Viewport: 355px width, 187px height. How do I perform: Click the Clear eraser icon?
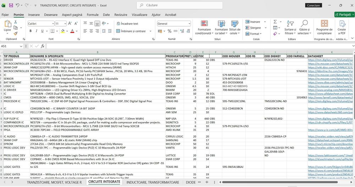point(275,33)
